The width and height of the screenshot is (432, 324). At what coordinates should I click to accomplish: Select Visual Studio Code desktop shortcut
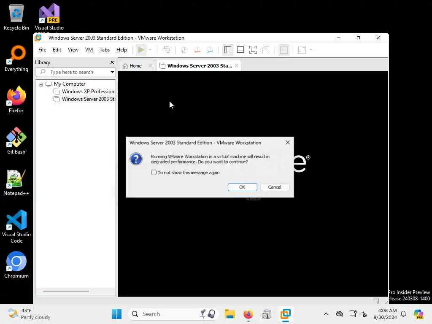click(x=16, y=227)
